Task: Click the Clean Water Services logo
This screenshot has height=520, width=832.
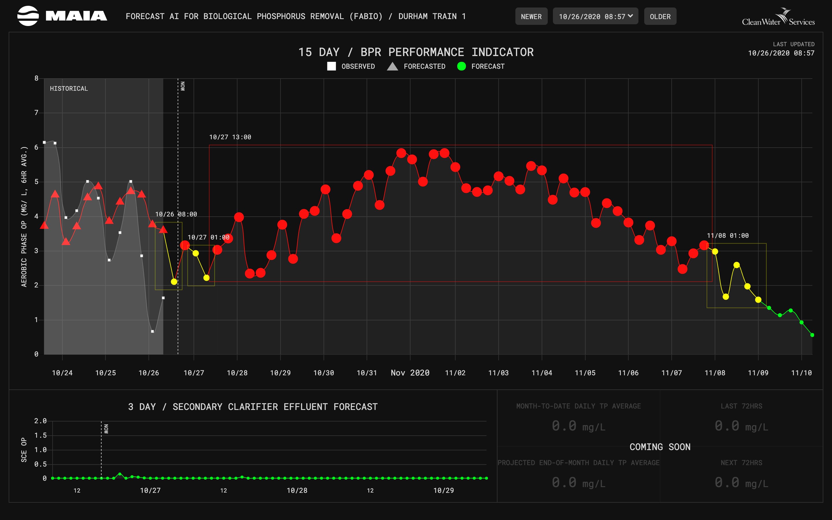Action: click(778, 17)
